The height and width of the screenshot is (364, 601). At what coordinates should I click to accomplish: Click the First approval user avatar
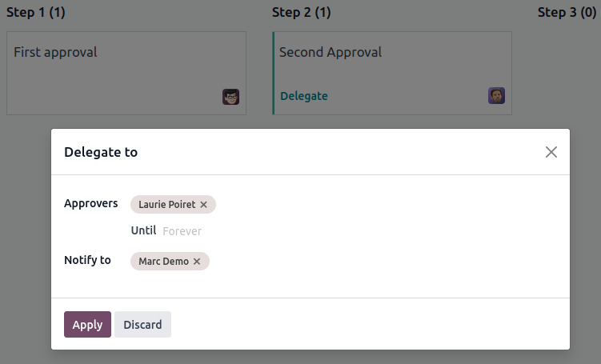(230, 97)
